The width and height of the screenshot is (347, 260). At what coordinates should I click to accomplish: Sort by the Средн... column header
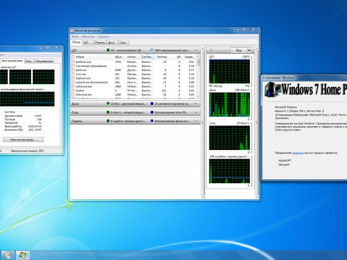(x=190, y=57)
